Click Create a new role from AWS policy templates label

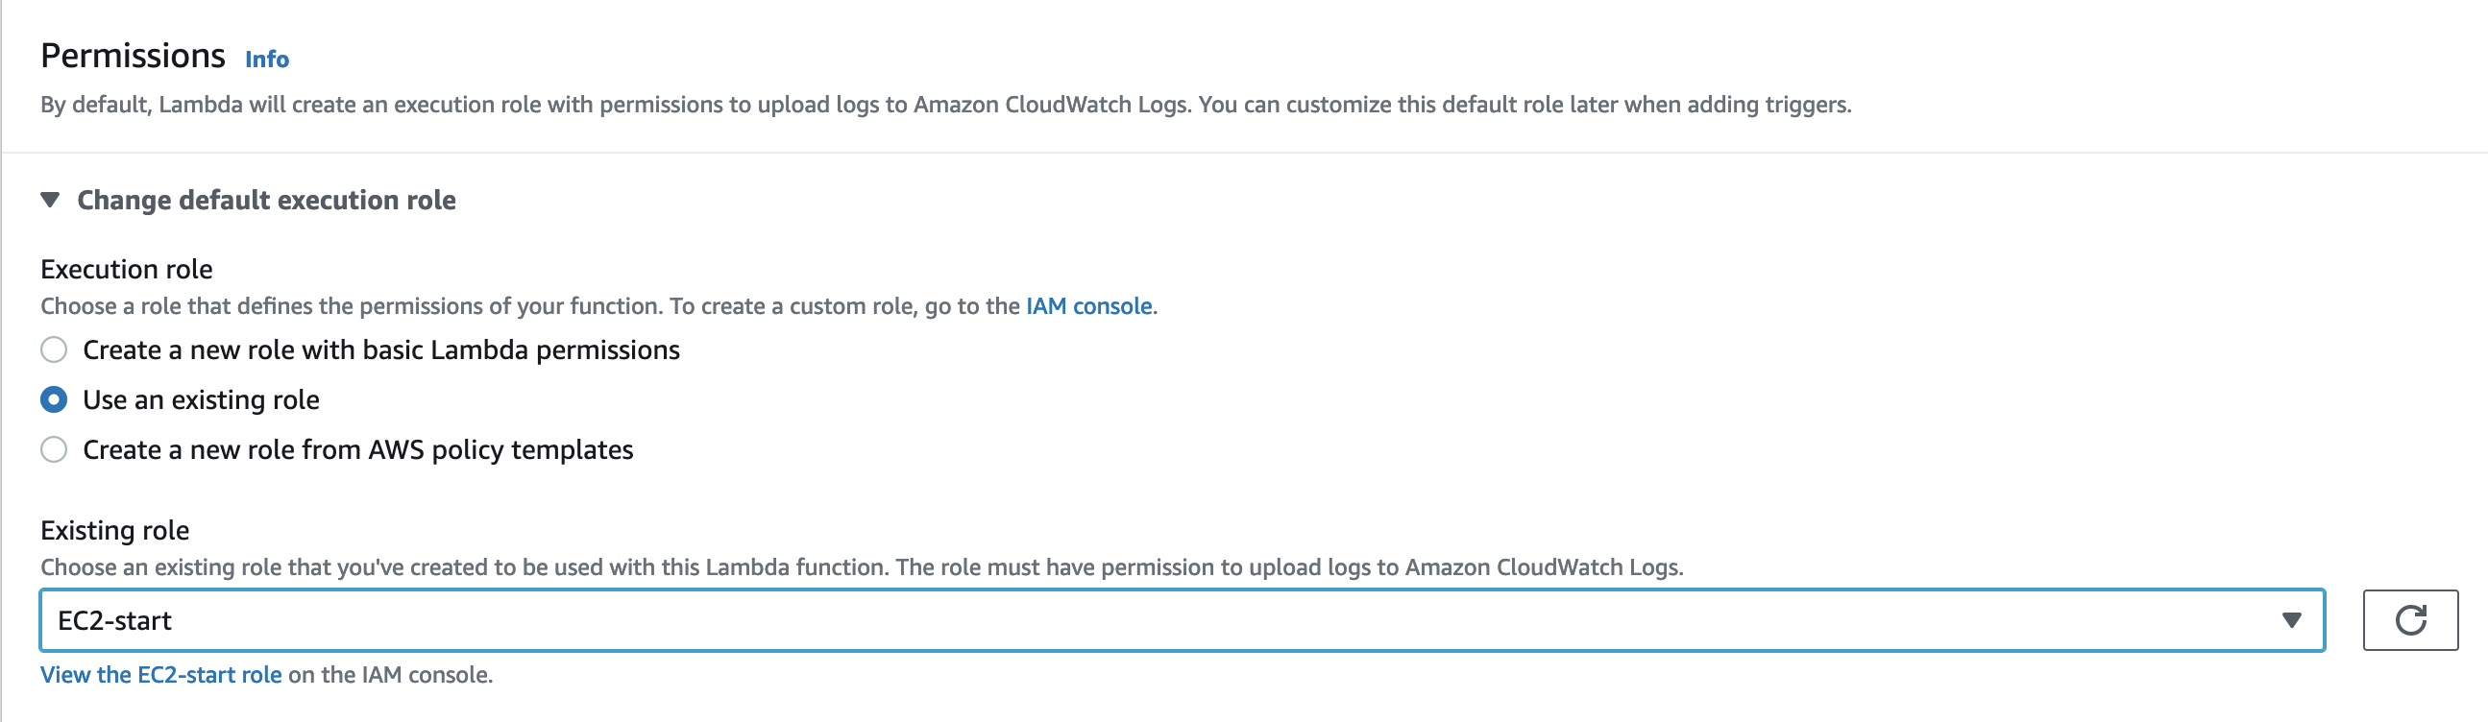point(358,449)
